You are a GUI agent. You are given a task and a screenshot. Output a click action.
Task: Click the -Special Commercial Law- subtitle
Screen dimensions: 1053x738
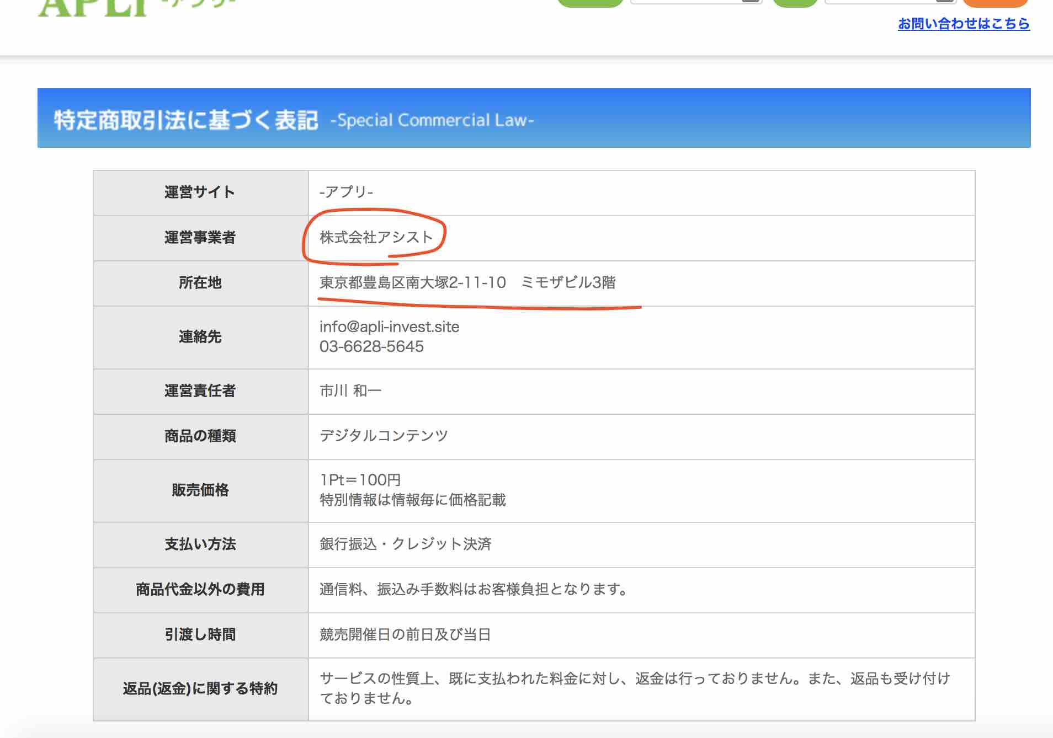point(432,120)
